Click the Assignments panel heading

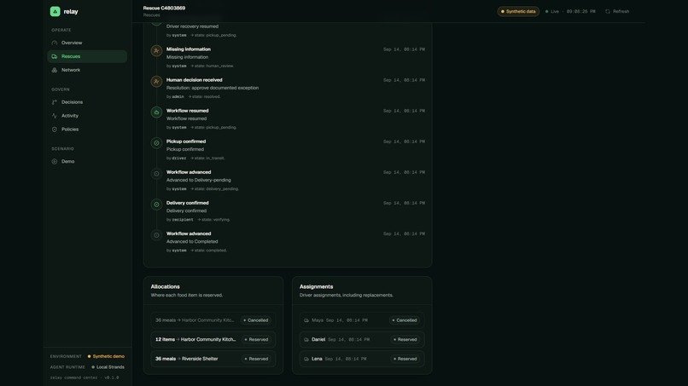(316, 286)
